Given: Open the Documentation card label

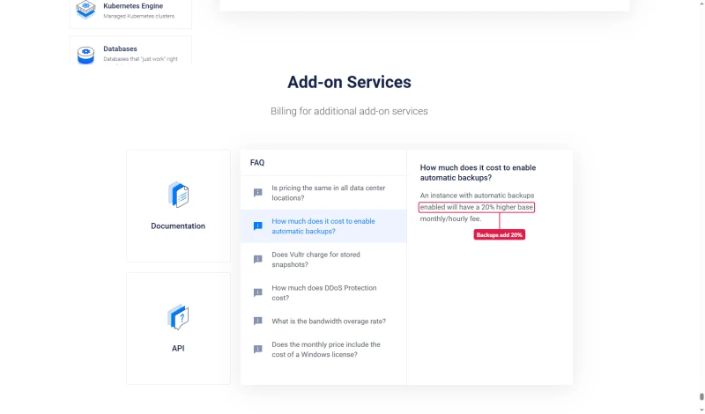Looking at the screenshot, I should (178, 226).
